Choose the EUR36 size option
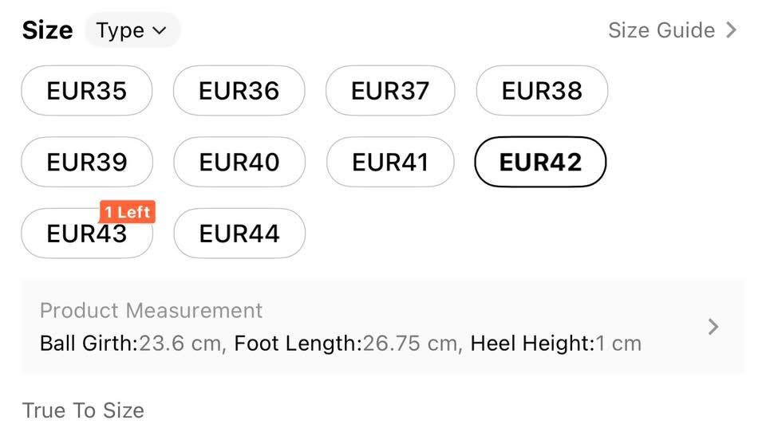The width and height of the screenshot is (766, 432). [239, 91]
